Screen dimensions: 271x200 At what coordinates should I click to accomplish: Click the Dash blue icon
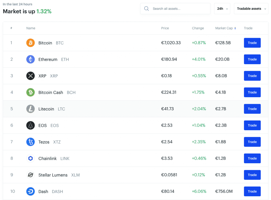[x=30, y=191]
